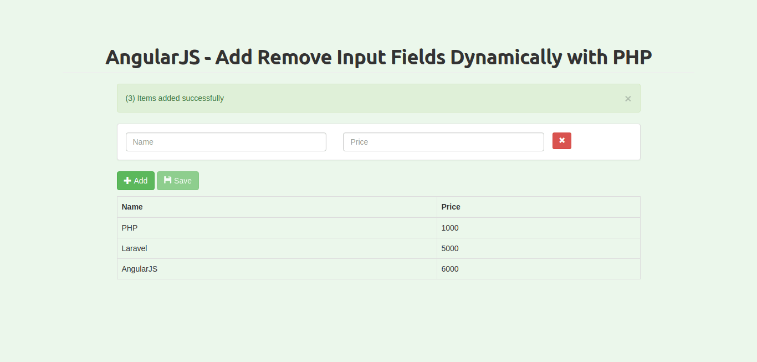Screen dimensions: 757x362
Task: Click the add icon next to the word Add
Action: [127, 180]
